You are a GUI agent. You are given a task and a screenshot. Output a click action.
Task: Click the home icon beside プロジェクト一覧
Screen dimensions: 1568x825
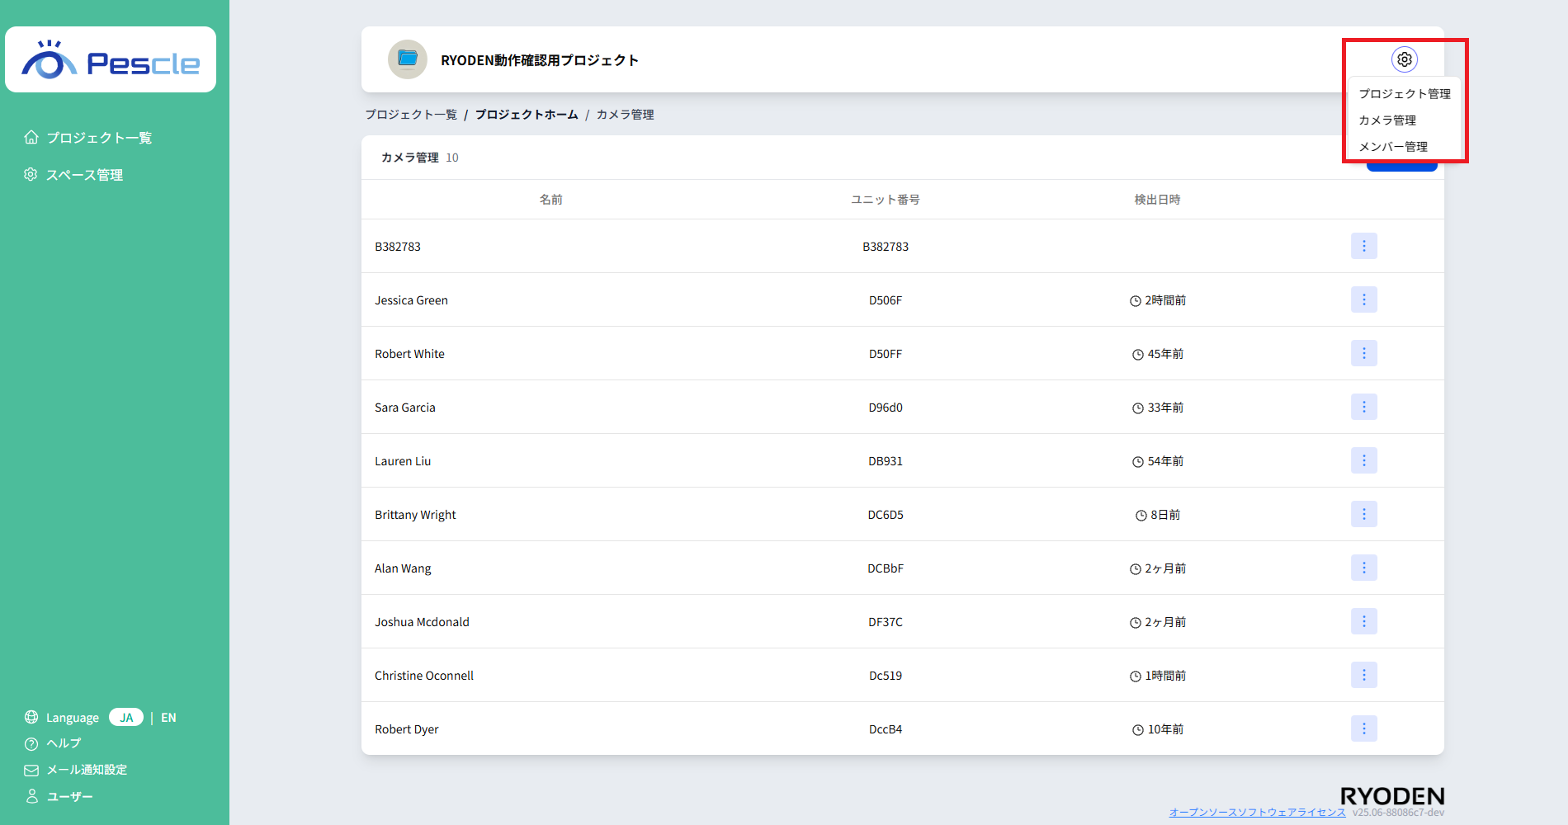point(31,137)
